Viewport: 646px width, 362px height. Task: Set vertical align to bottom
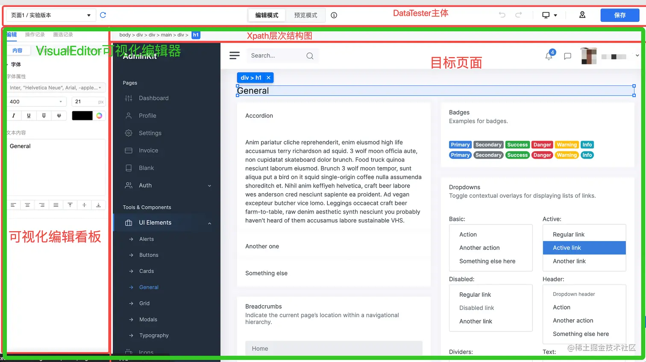pos(98,205)
